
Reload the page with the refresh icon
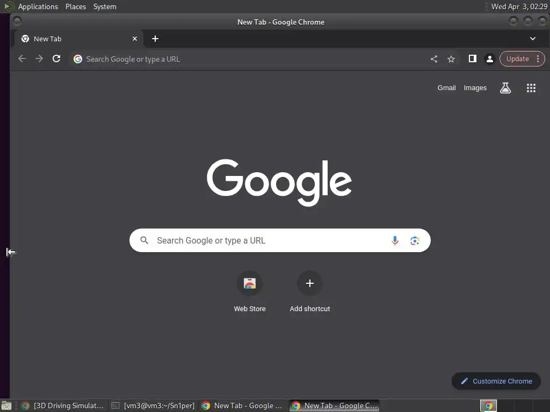click(56, 59)
